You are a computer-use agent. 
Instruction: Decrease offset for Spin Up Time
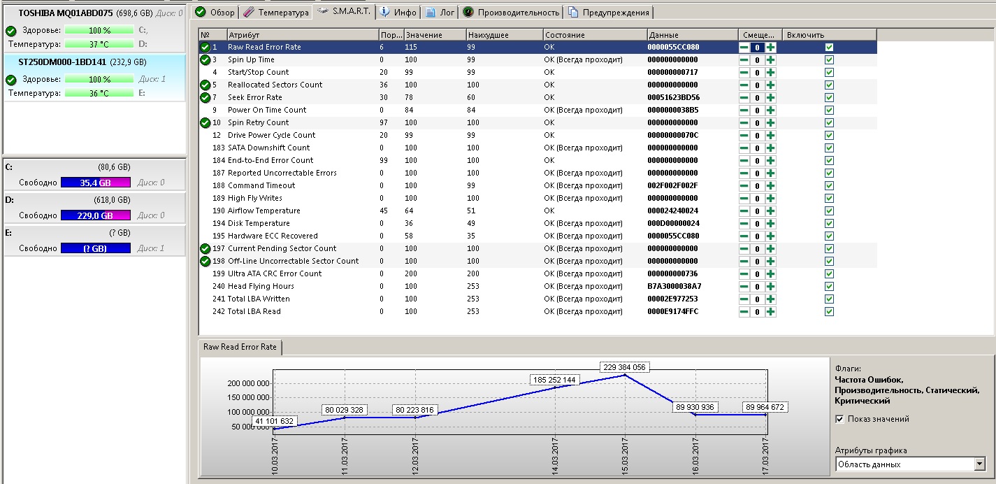(745, 59)
